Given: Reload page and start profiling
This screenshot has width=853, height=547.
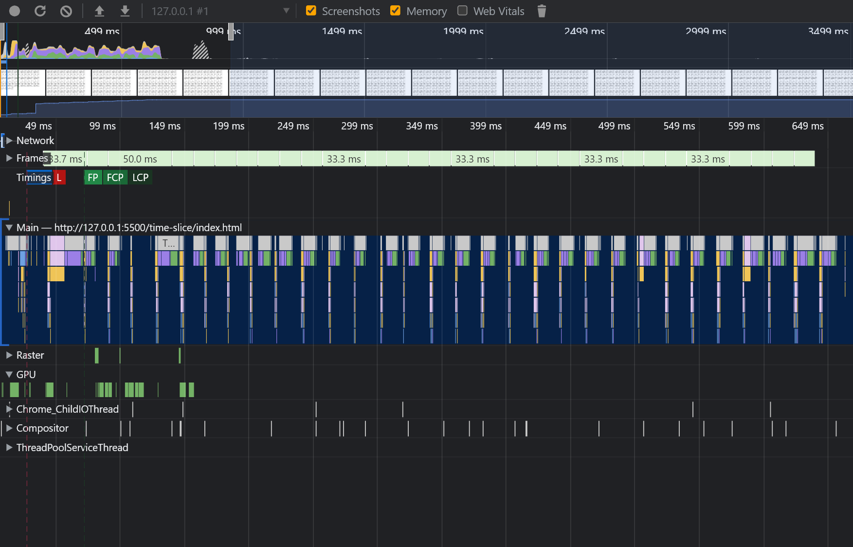Looking at the screenshot, I should (40, 11).
